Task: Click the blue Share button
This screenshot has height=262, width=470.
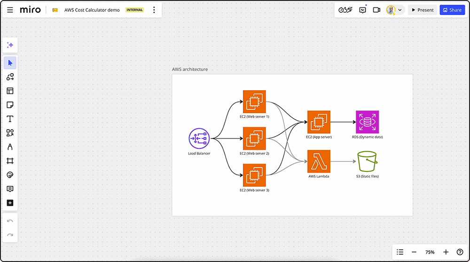Action: (452, 10)
